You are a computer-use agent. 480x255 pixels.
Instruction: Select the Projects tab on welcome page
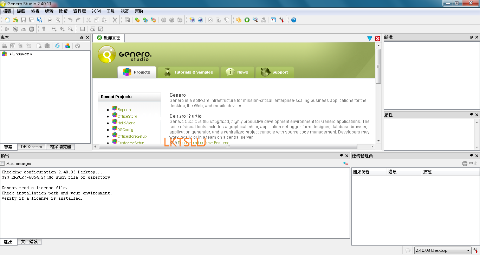[137, 72]
